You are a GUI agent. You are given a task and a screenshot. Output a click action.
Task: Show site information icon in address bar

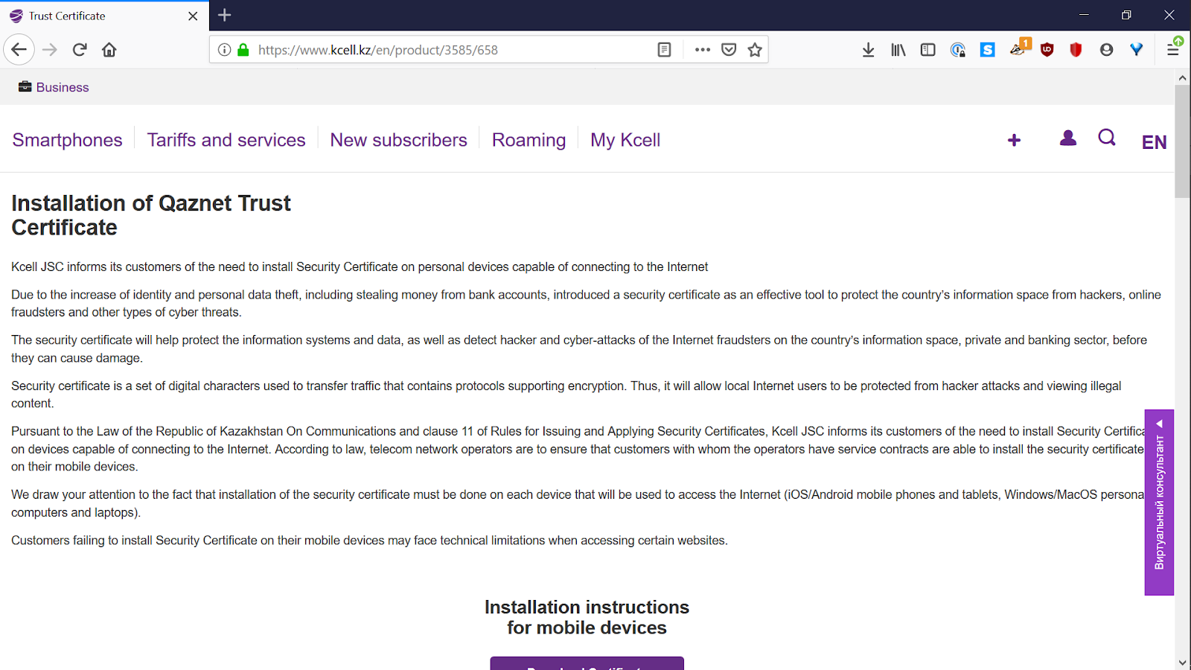[x=224, y=50]
